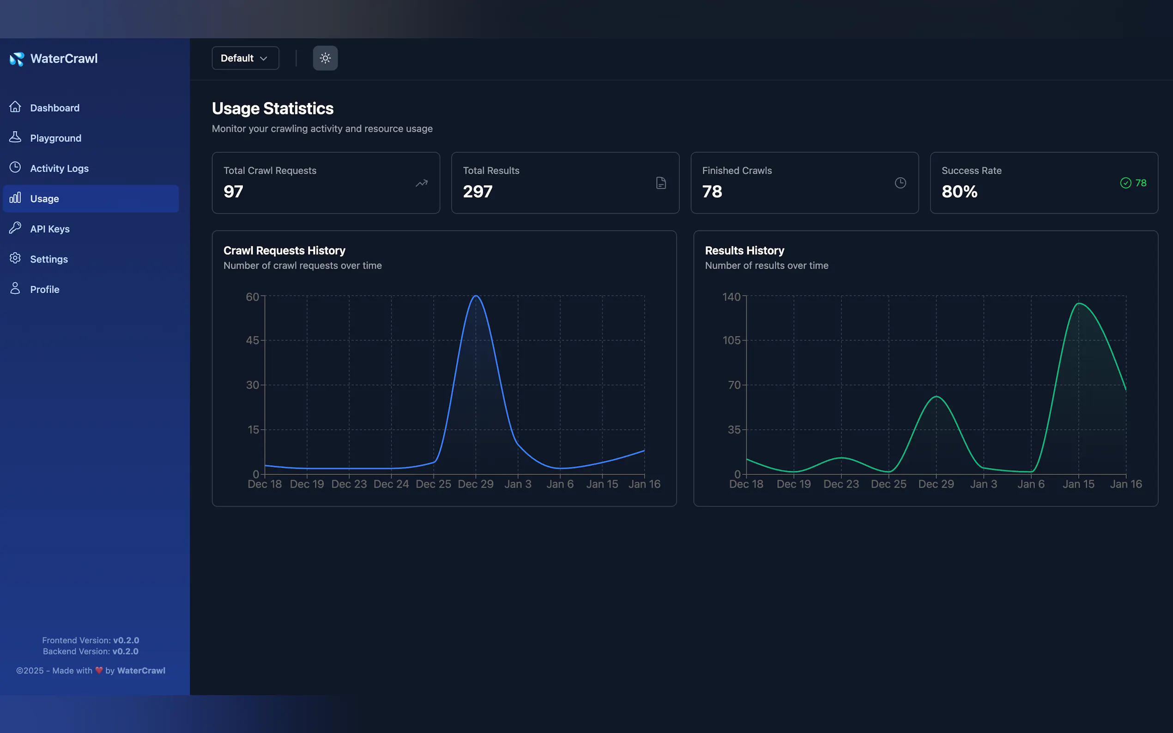The width and height of the screenshot is (1173, 733).
Task: Click green checkmark in Success Rate card
Action: (x=1125, y=183)
